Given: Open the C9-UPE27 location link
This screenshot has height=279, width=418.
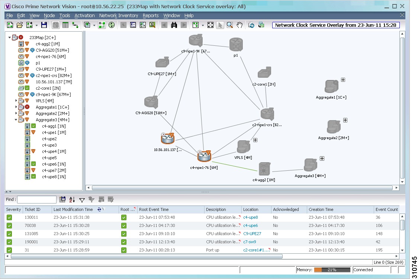Looking at the screenshot, I should tap(252, 234).
